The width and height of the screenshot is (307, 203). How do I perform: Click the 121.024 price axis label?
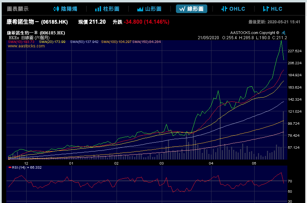(x=295, y=112)
